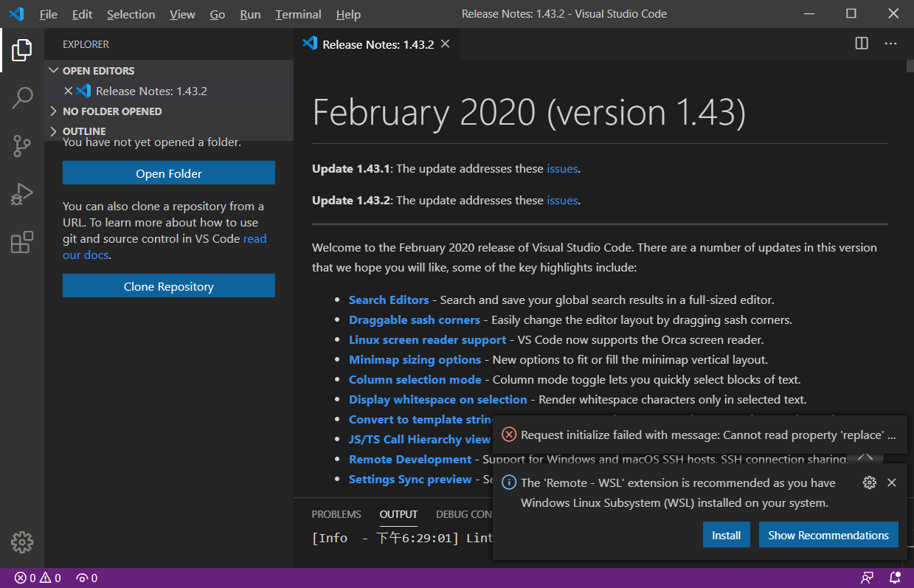
Task: Open the Convert to template string link
Action: (421, 419)
